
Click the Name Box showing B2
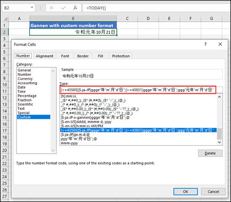19,8
